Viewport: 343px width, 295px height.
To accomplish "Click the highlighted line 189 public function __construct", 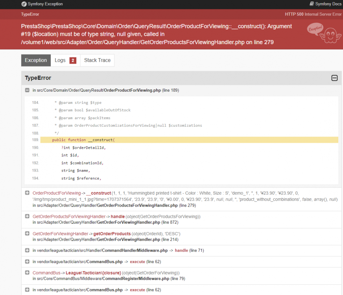I will (189, 140).
